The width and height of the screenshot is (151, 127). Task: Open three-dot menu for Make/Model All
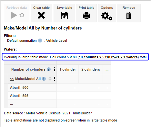click(55, 79)
